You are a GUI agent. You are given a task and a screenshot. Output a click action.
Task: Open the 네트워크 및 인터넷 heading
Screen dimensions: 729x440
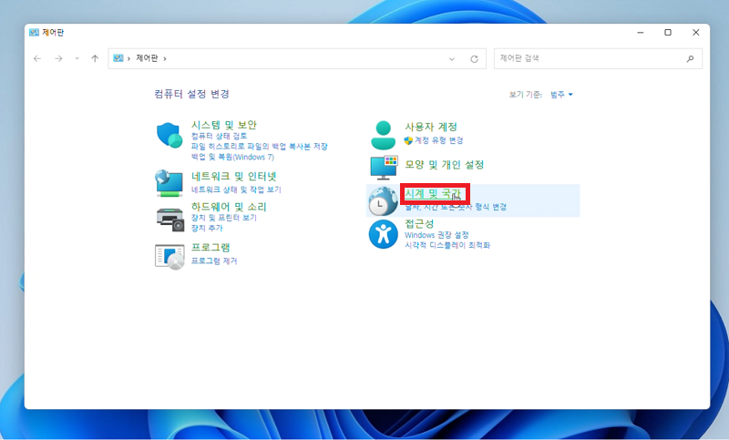[x=234, y=177]
